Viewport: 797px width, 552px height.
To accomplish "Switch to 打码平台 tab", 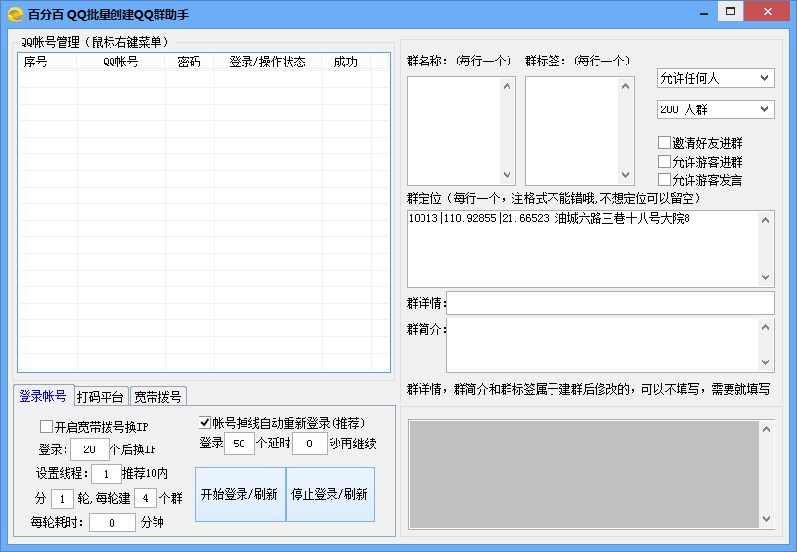I will (101, 397).
